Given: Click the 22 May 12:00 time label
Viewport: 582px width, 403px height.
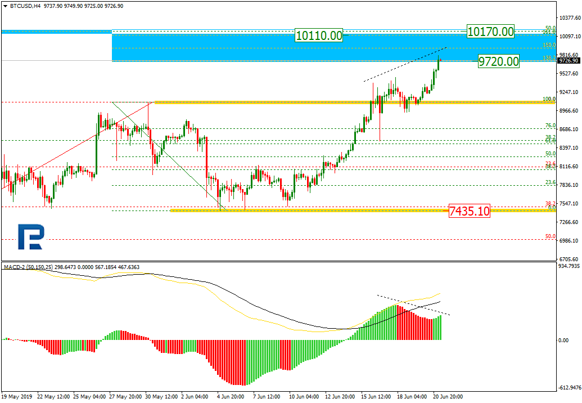Looking at the screenshot, I should [53, 397].
